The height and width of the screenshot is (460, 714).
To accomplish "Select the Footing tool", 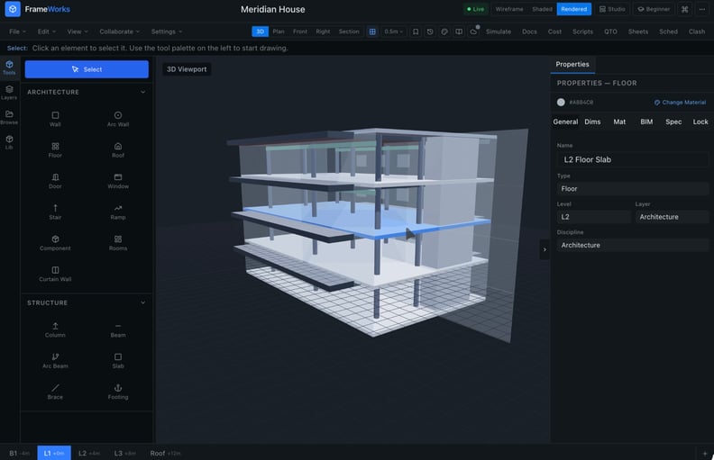I will click(118, 392).
